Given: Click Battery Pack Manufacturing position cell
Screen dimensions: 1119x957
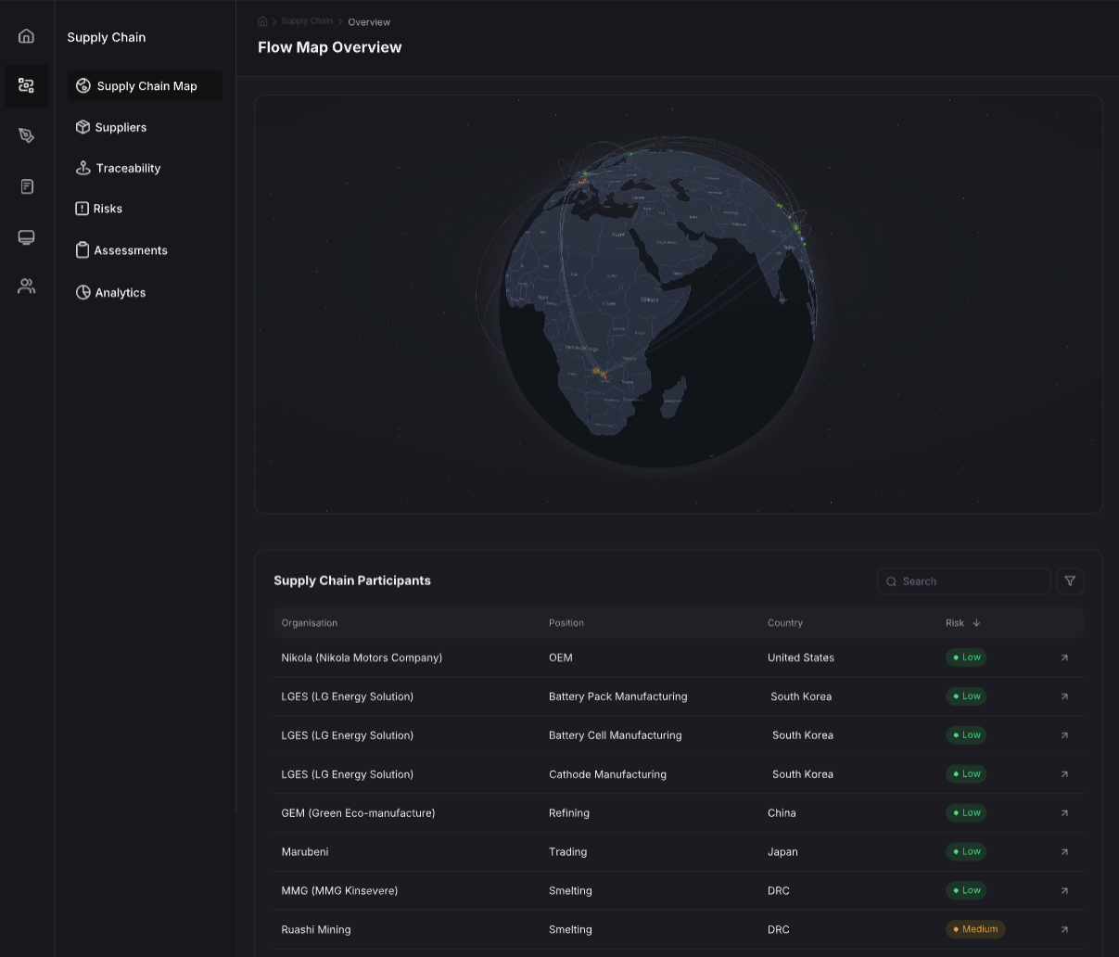Looking at the screenshot, I should (x=618, y=696).
